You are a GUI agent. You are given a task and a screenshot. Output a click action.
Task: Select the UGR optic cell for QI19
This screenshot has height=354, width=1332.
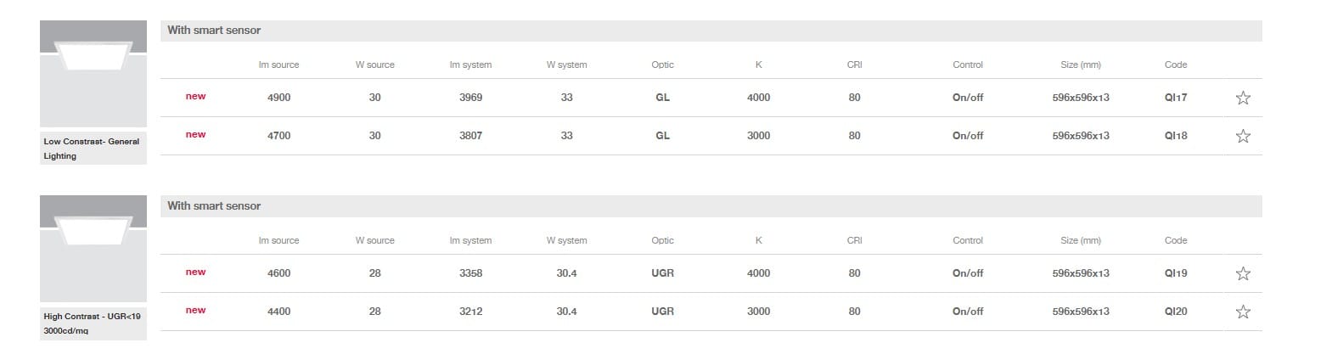coord(662,273)
